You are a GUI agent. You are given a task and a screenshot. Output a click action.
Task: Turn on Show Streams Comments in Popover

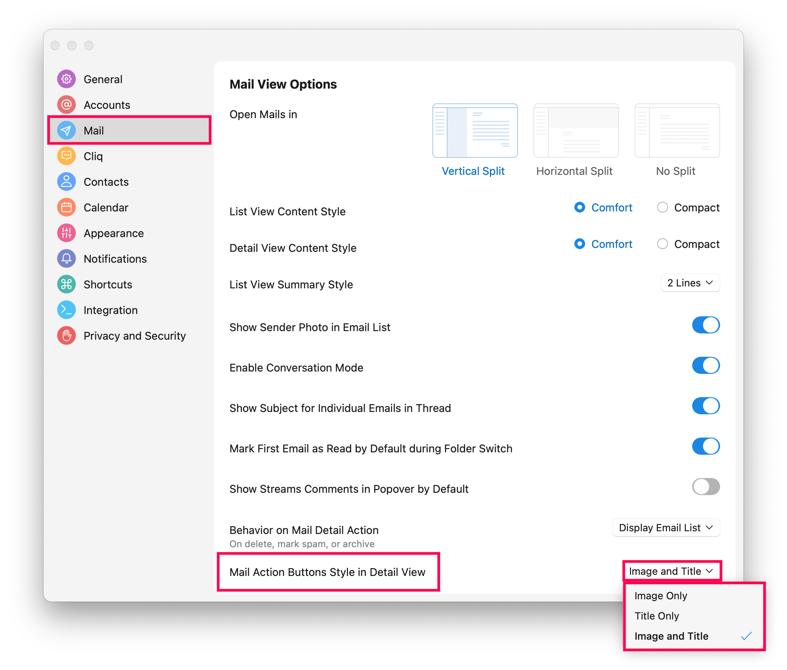tap(705, 487)
